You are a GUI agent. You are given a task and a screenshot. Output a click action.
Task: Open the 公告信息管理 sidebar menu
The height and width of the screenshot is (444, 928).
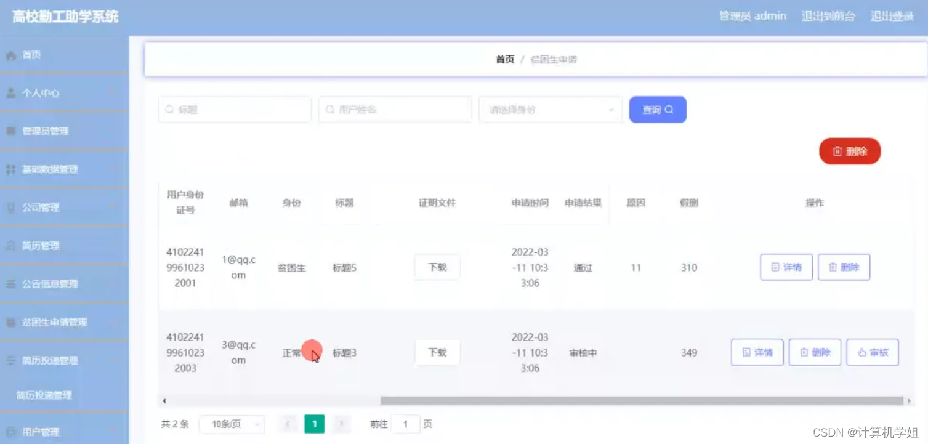click(64, 284)
